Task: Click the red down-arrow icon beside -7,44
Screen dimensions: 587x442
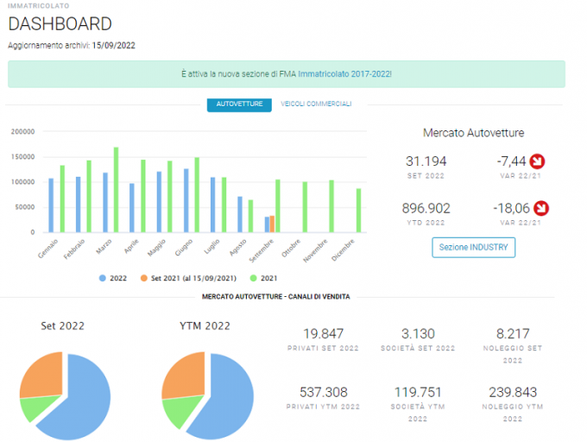Action: pyautogui.click(x=537, y=161)
